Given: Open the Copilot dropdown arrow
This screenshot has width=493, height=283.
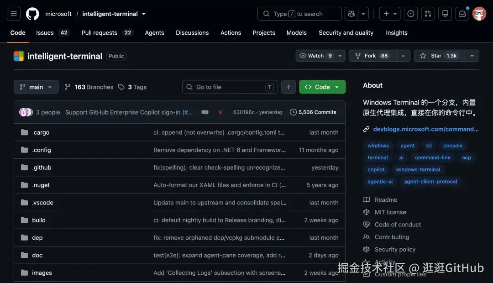Looking at the screenshot, I should (x=363, y=14).
